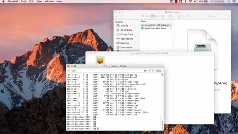238x134 pixels.
Task: Switch Finder to cover flow view
Action: pyautogui.click(x=157, y=16)
